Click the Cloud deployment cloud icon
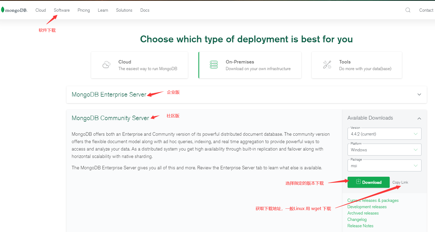 pyautogui.click(x=106, y=65)
